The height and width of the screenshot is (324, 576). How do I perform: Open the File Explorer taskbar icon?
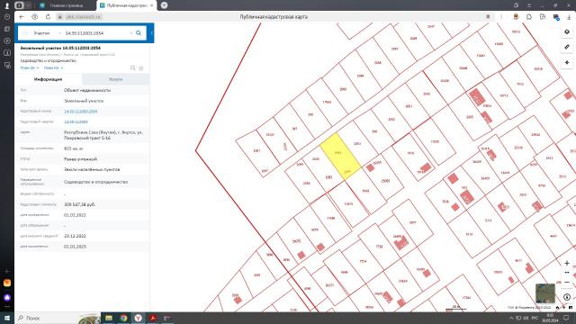(x=109, y=318)
